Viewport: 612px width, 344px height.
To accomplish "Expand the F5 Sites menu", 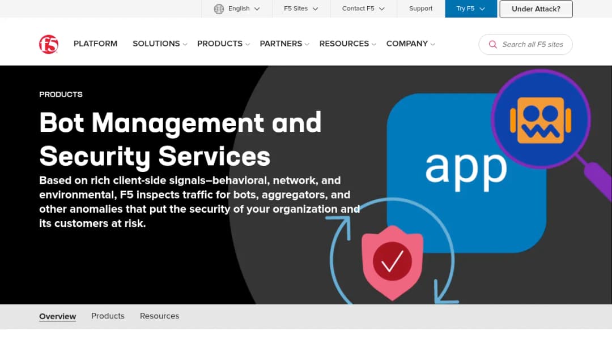I will tap(301, 8).
